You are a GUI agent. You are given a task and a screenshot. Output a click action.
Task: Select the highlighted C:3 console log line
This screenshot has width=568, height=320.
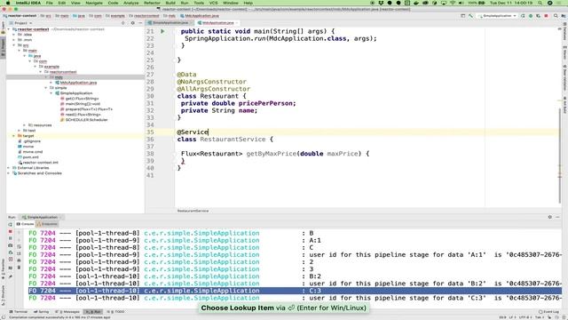click(x=295, y=291)
